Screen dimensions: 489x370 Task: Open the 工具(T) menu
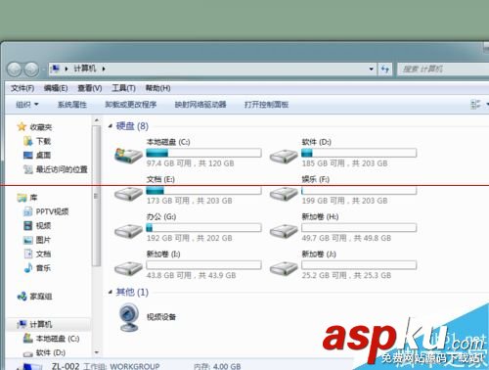[x=123, y=88]
